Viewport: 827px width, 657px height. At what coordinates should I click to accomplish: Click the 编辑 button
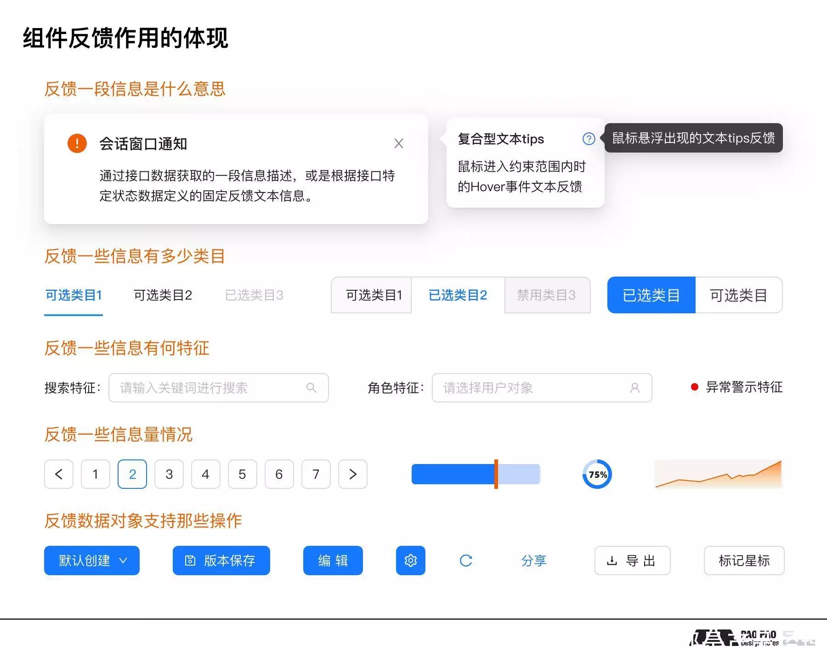click(x=333, y=561)
